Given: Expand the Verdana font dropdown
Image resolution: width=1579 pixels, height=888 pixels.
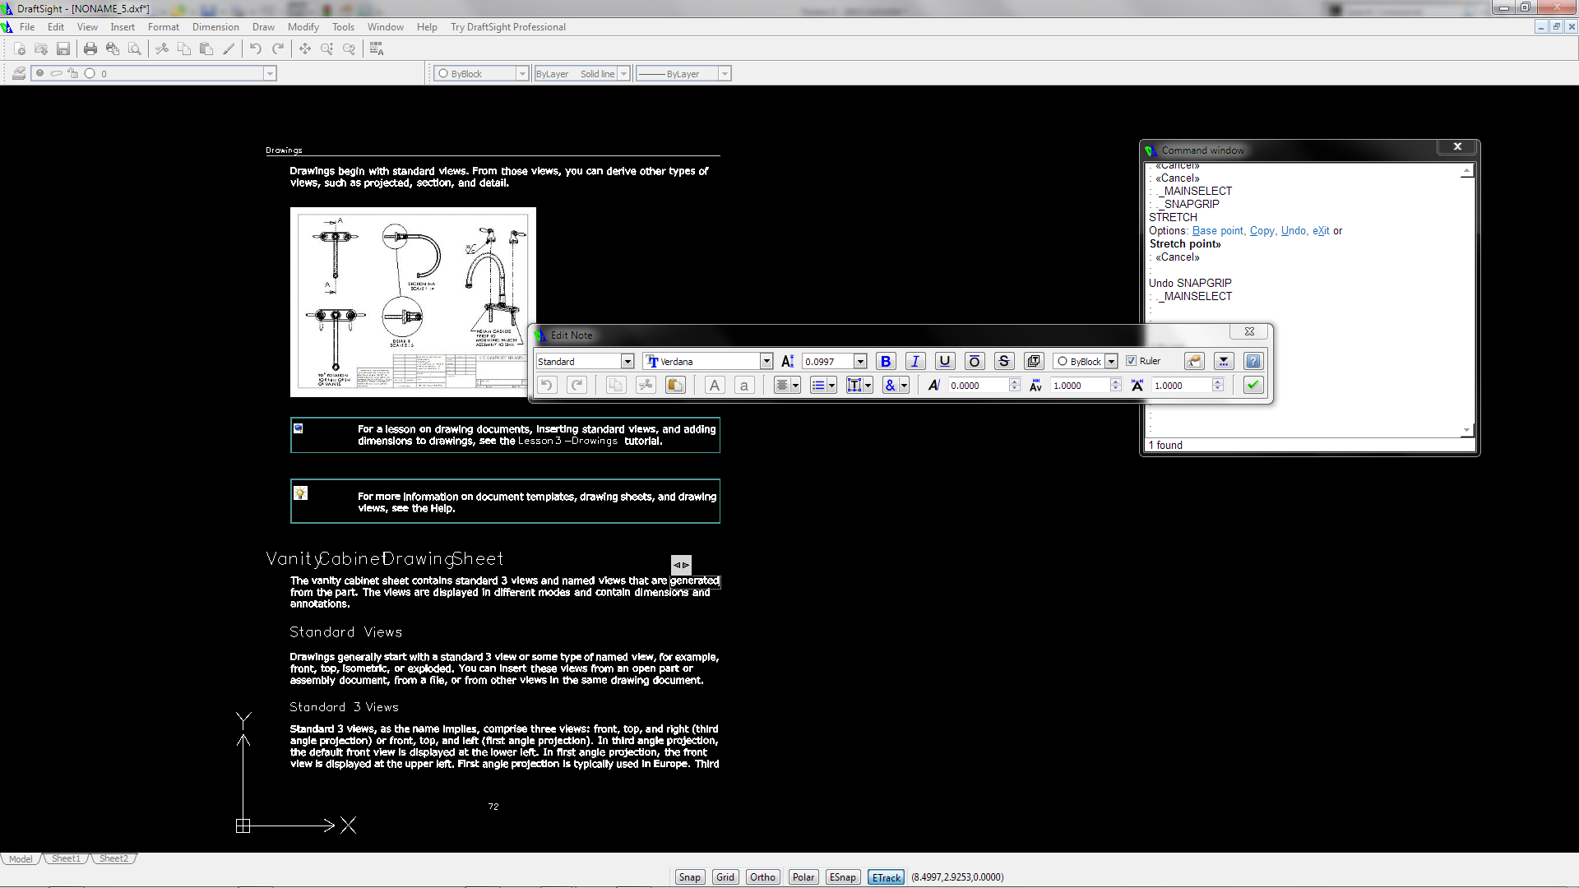Looking at the screenshot, I should tap(766, 361).
